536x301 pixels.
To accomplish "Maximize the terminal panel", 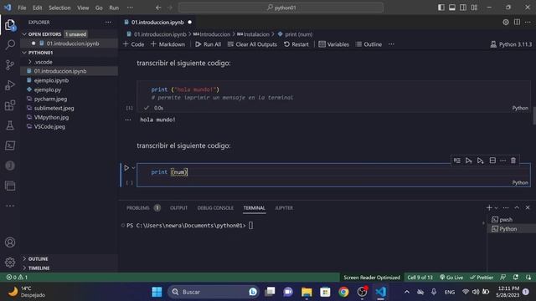I will pyautogui.click(x=517, y=207).
